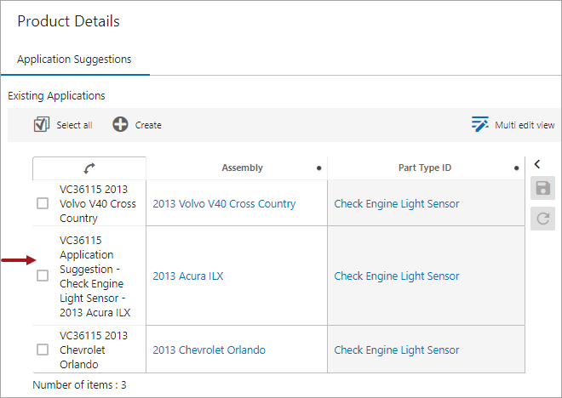Click the Part Type ID column header
562x398 pixels.
coord(425,168)
